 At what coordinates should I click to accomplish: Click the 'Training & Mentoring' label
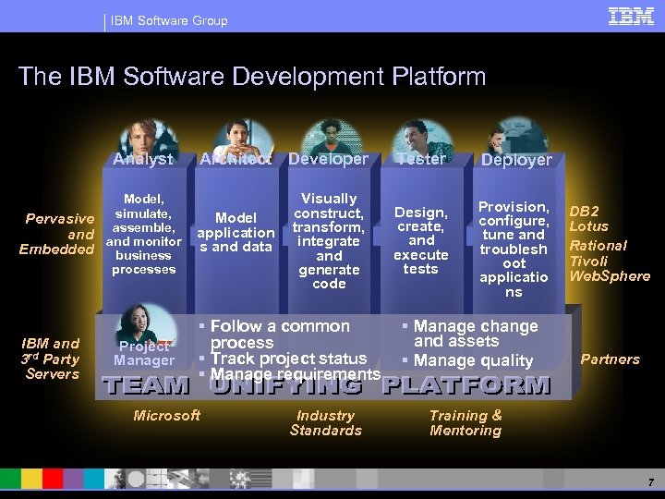point(465,423)
